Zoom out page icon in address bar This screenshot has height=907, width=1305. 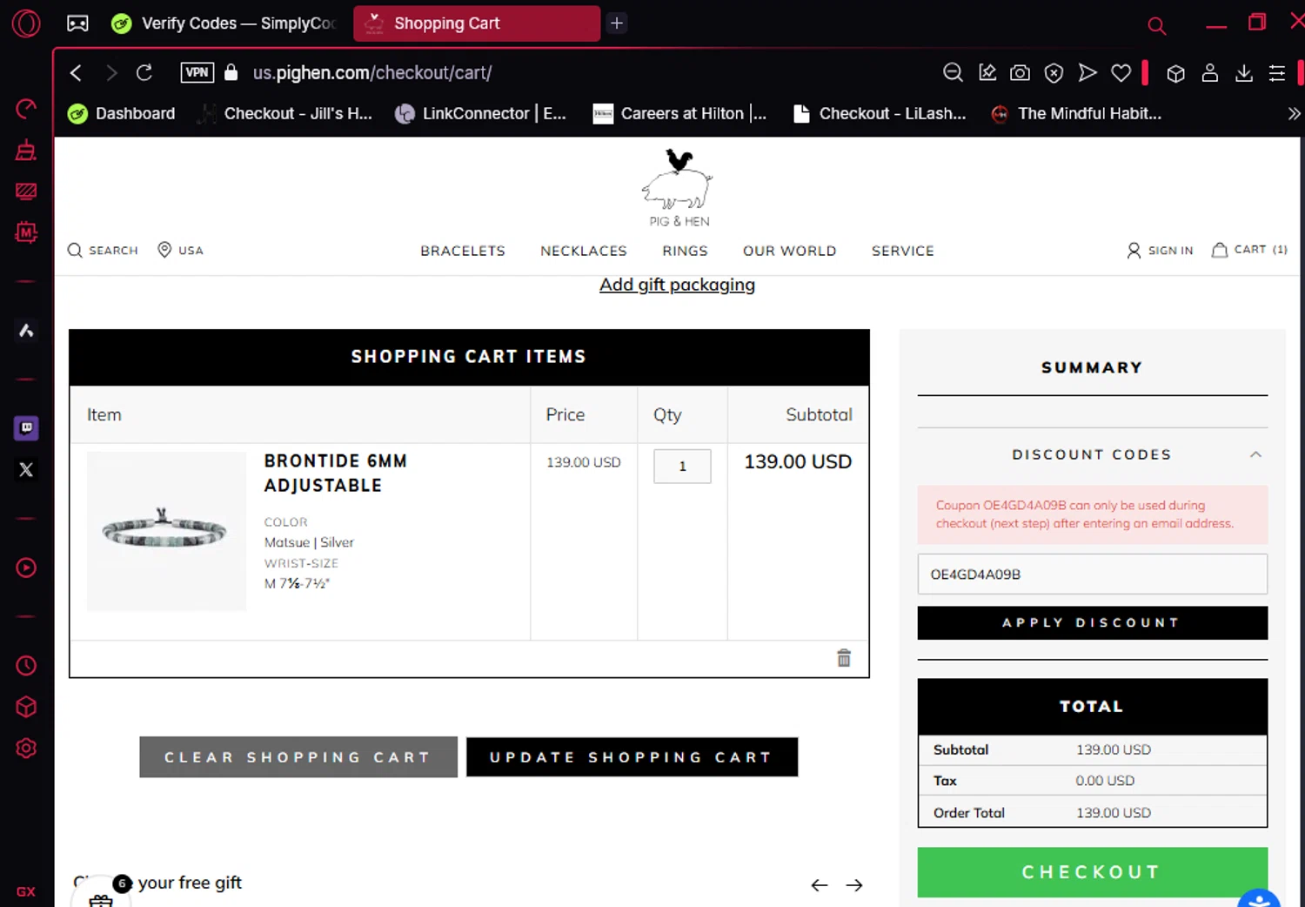tap(954, 73)
